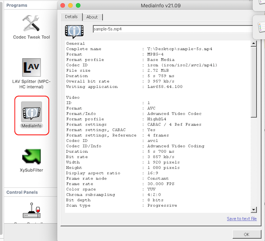Open the game controller control panel icon

[x=31, y=210]
